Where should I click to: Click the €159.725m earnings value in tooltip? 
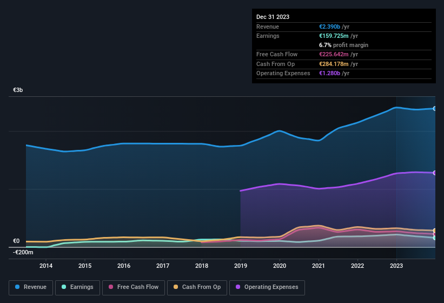(x=335, y=36)
